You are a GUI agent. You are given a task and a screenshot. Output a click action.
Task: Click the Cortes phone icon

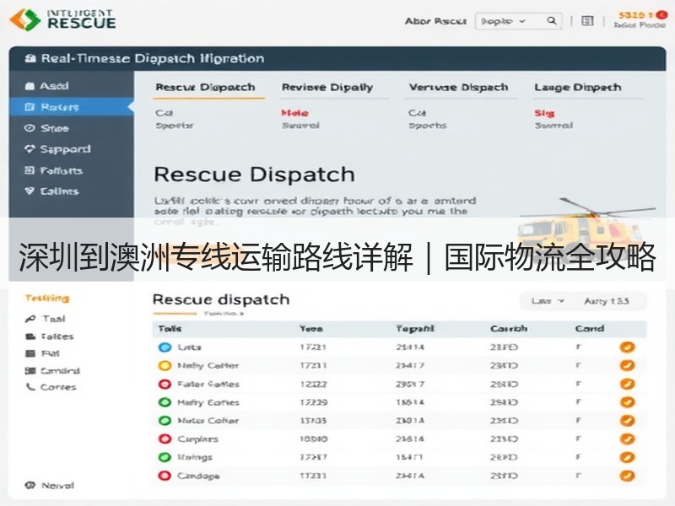pyautogui.click(x=30, y=387)
